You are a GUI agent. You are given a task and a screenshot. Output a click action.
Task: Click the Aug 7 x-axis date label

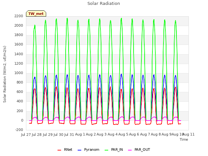pyautogui.click(x=145, y=135)
